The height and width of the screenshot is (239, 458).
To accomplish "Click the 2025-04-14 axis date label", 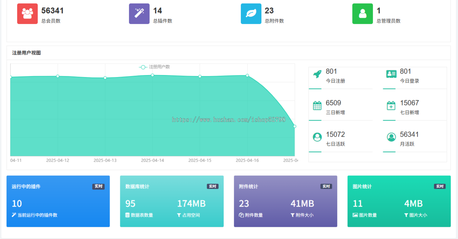I will [152, 160].
